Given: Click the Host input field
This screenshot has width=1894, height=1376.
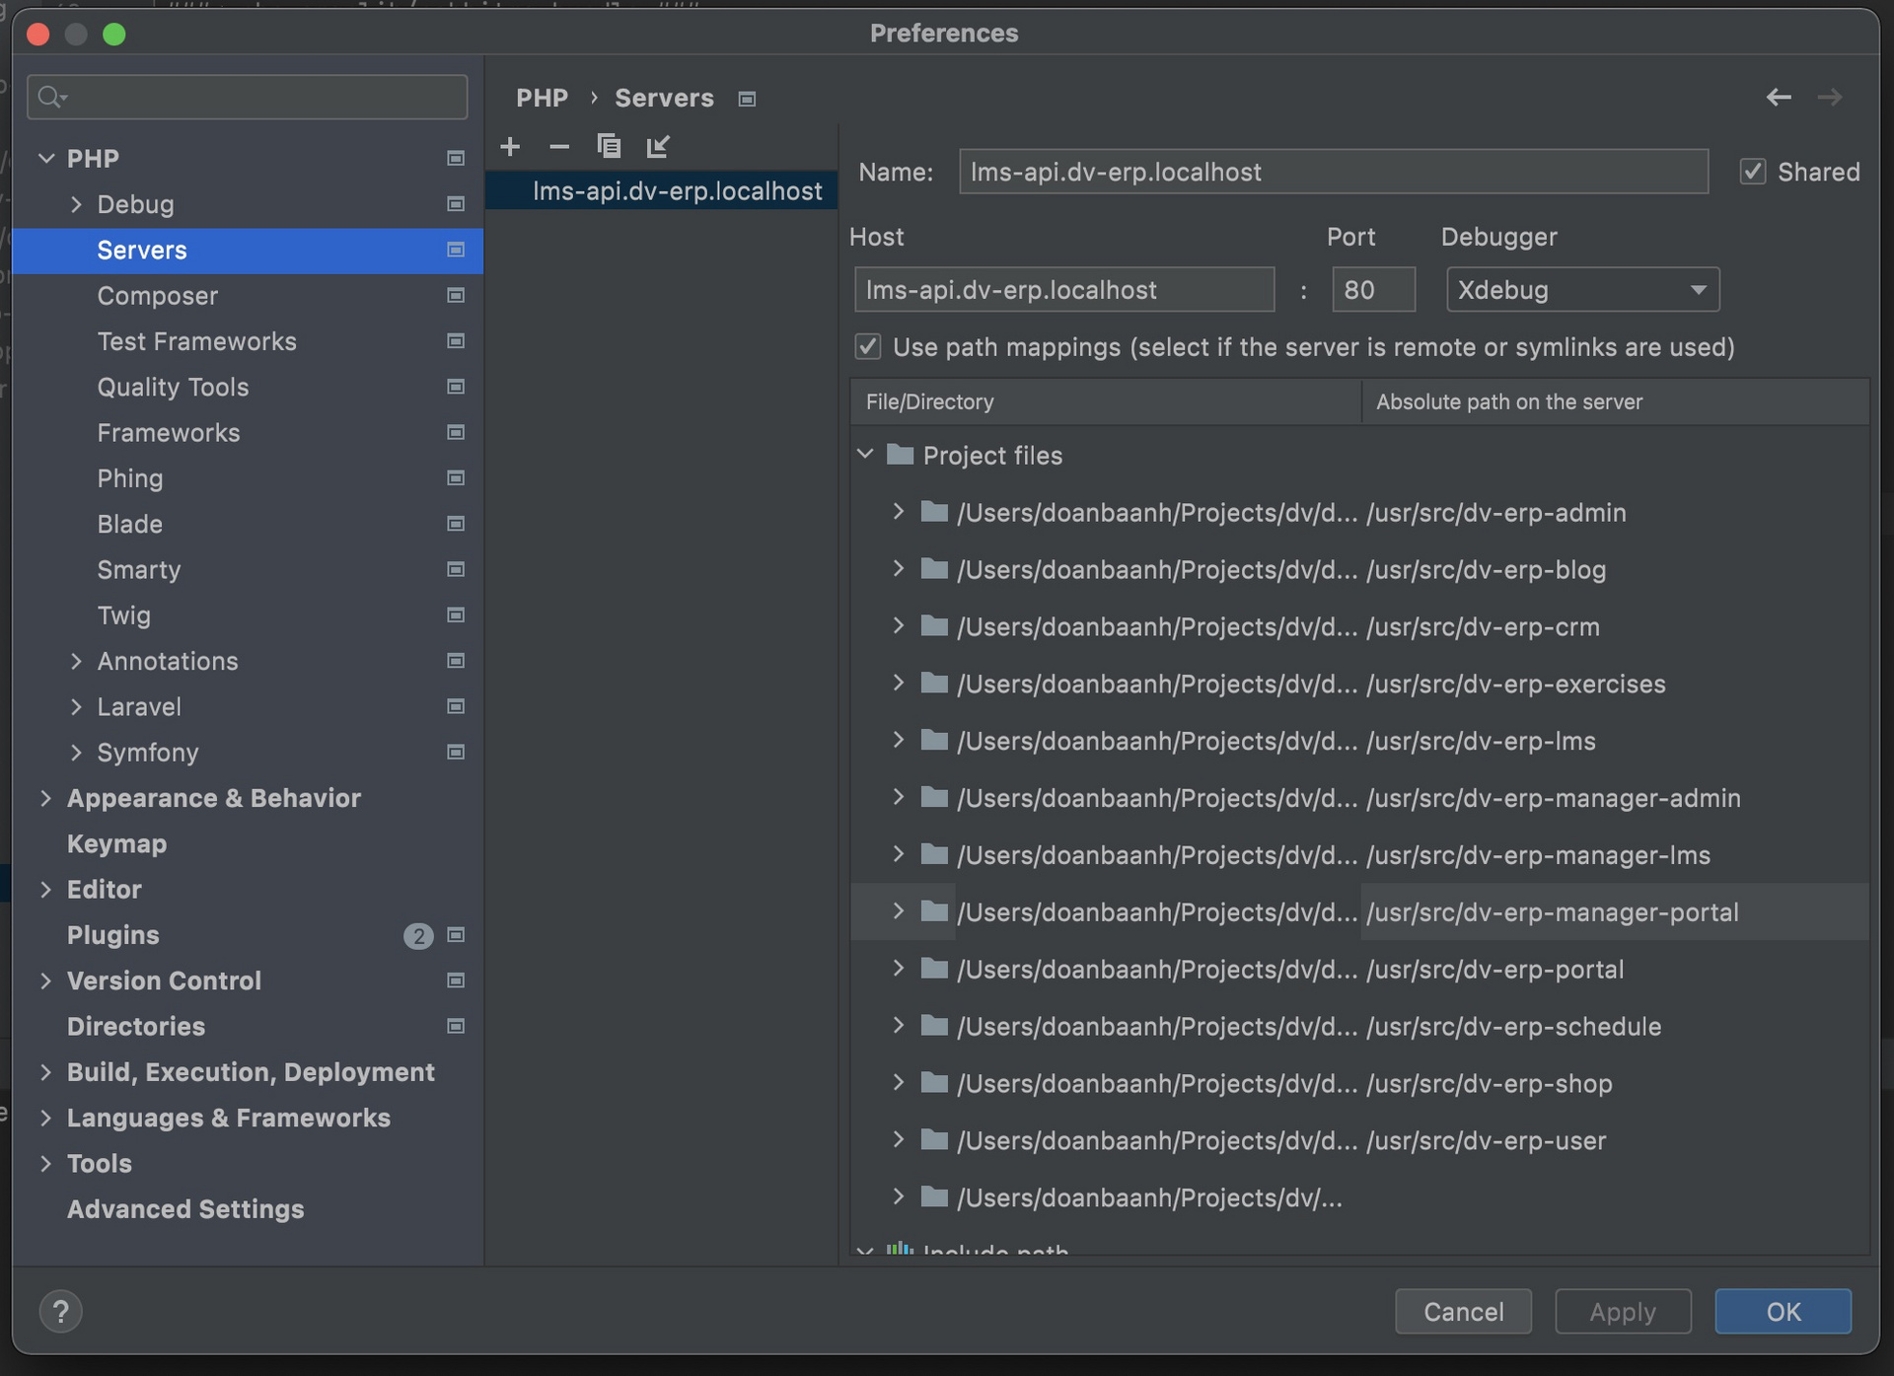Looking at the screenshot, I should point(1064,290).
